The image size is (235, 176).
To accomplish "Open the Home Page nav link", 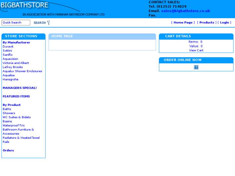I will click(183, 23).
